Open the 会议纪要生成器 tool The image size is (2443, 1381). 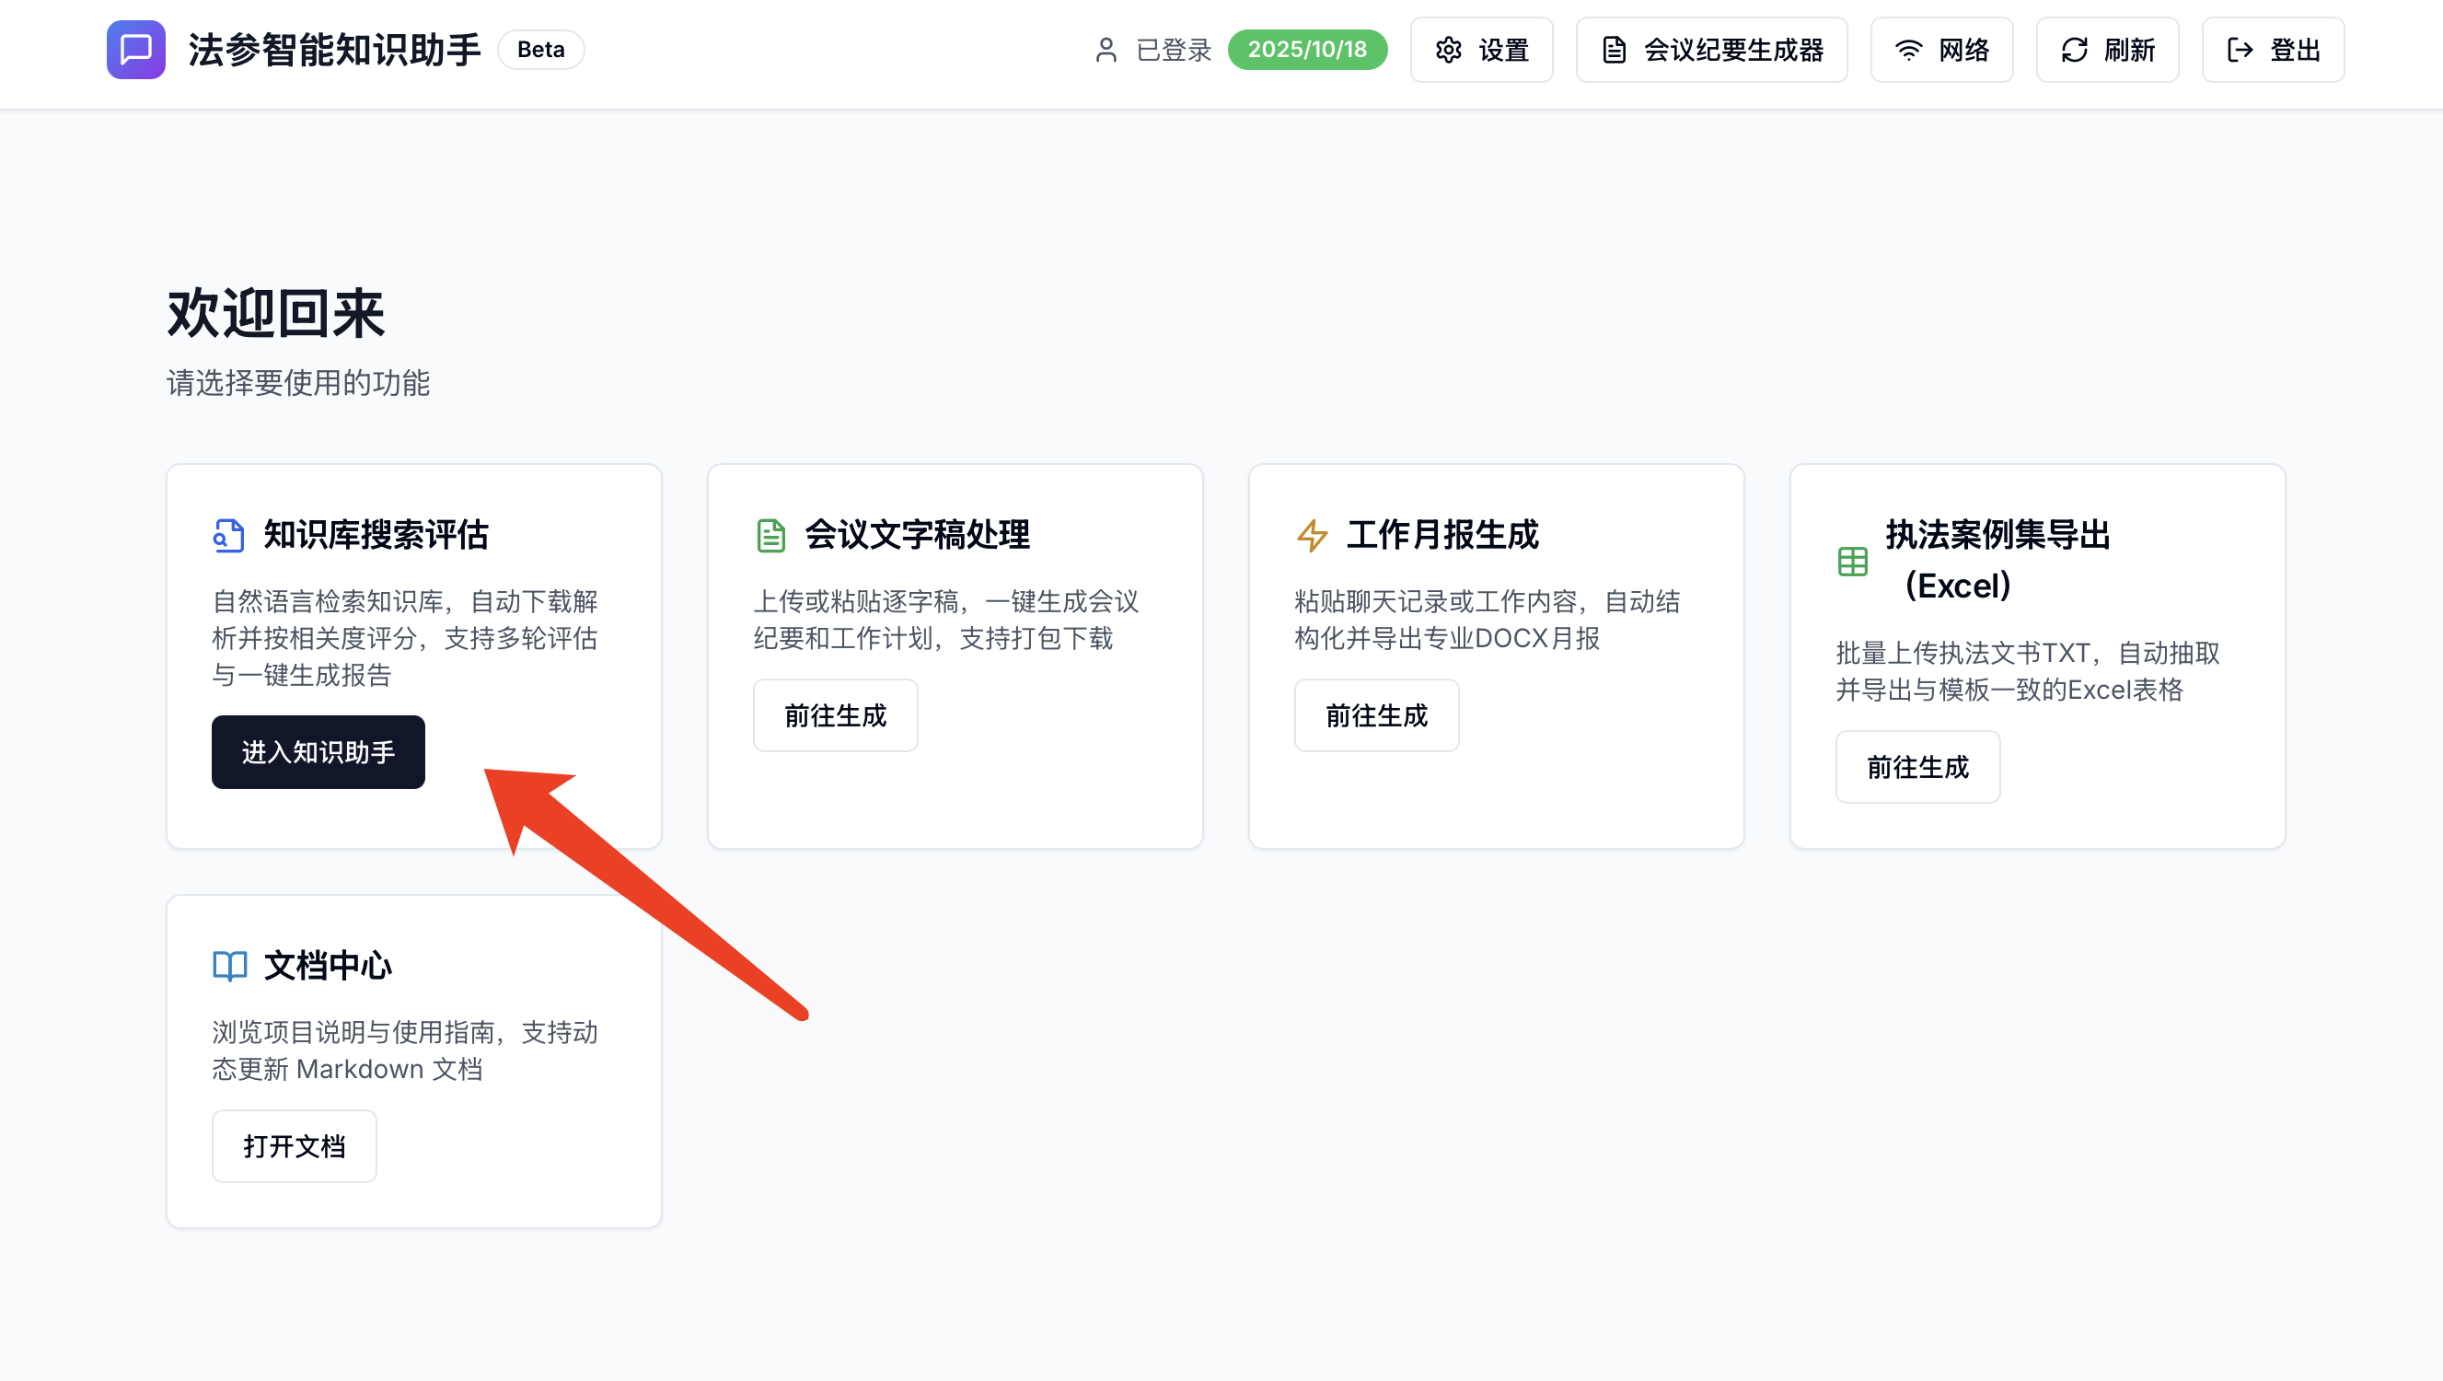[x=1711, y=50]
